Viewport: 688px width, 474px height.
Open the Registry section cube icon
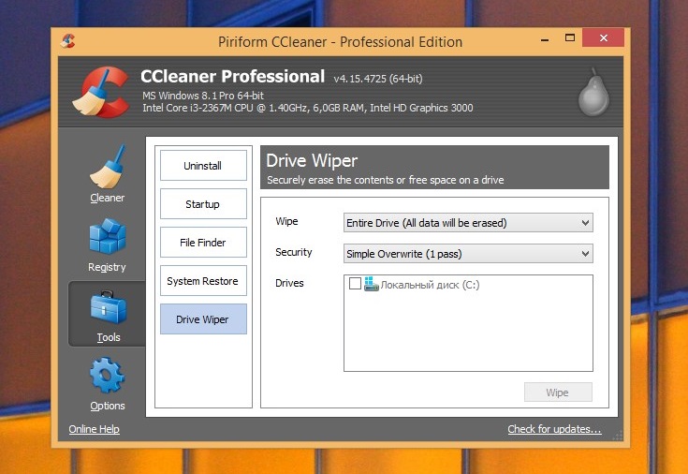click(107, 239)
